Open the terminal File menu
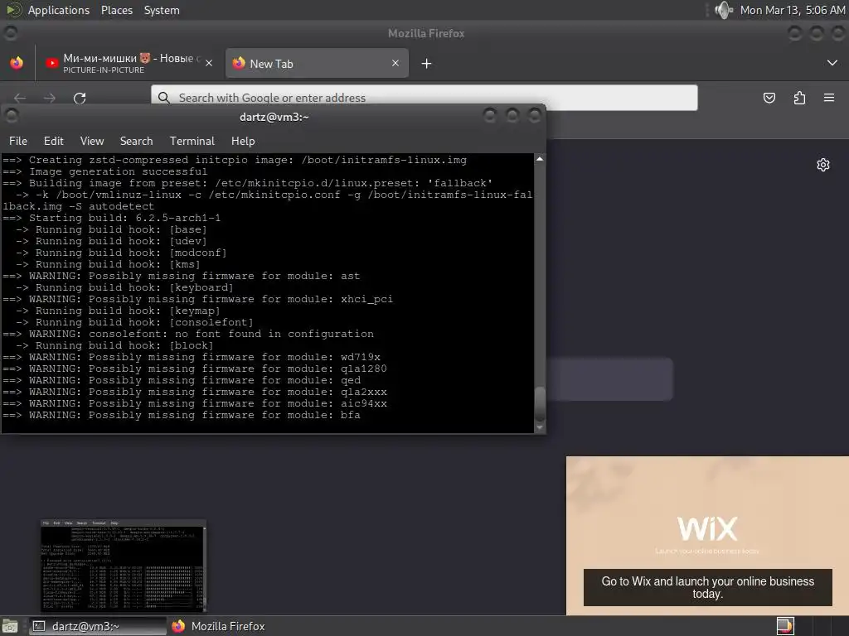This screenshot has height=636, width=849. click(x=18, y=141)
